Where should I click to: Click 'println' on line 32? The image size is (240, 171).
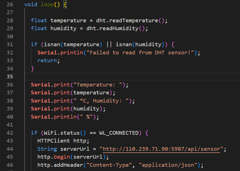click(x=72, y=53)
